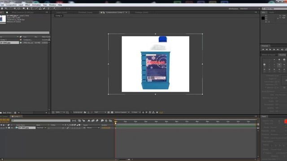Image resolution: width=287 pixels, height=161 pixels.
Task: Select the jpg footage item in Project panel
Action: click(9, 42)
